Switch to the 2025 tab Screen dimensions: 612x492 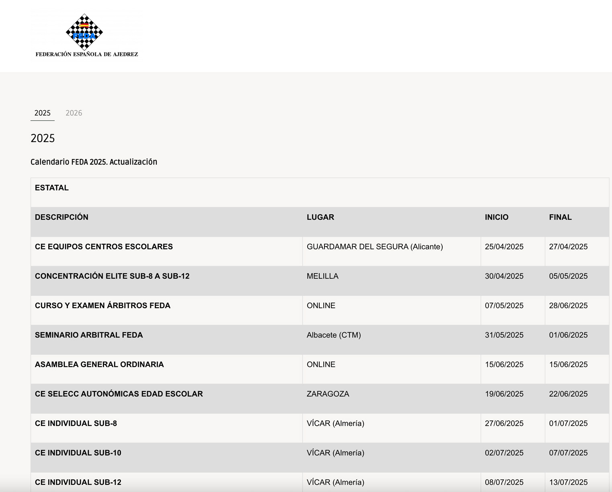click(x=43, y=113)
